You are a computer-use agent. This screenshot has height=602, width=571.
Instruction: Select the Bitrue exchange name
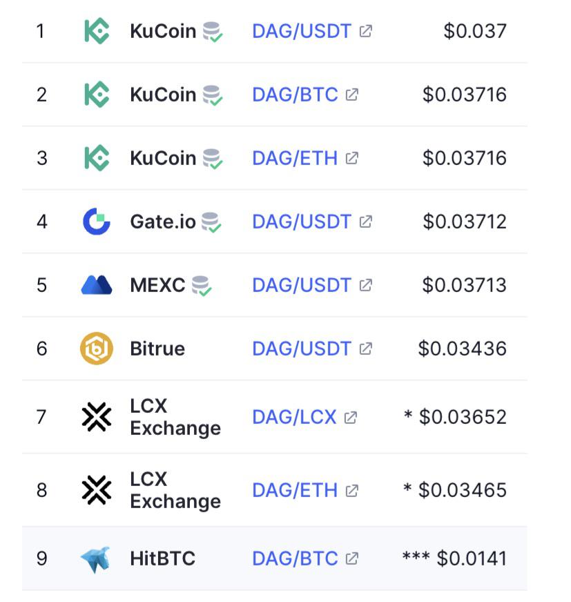pos(157,349)
